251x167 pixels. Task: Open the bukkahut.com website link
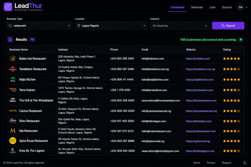pyautogui.click(x=198, y=59)
